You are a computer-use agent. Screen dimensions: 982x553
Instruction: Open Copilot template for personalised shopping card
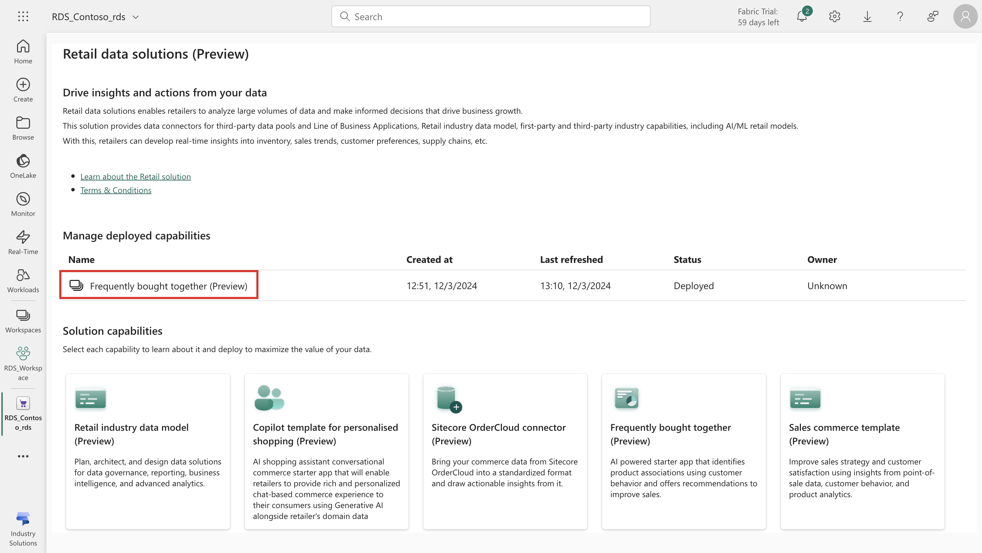click(x=326, y=452)
